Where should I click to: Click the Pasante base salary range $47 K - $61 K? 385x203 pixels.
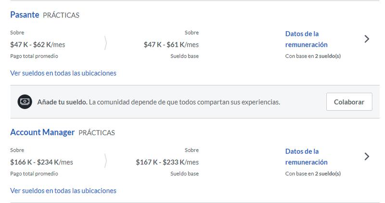point(171,45)
